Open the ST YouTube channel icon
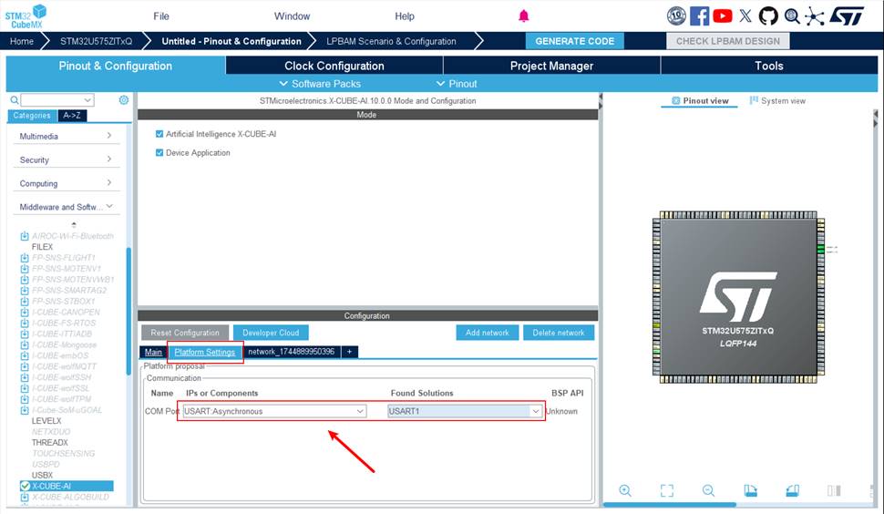 [x=722, y=15]
